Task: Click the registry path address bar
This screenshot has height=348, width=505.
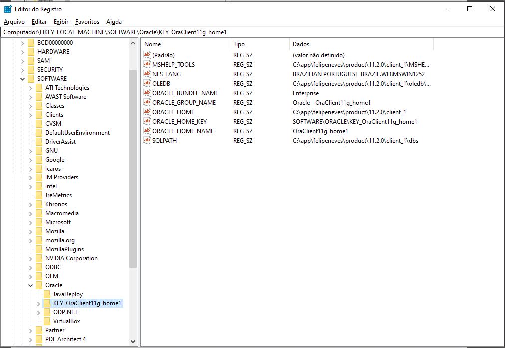Action: point(252,32)
